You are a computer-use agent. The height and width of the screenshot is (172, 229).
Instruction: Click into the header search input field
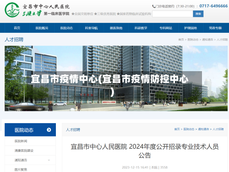[173, 14]
